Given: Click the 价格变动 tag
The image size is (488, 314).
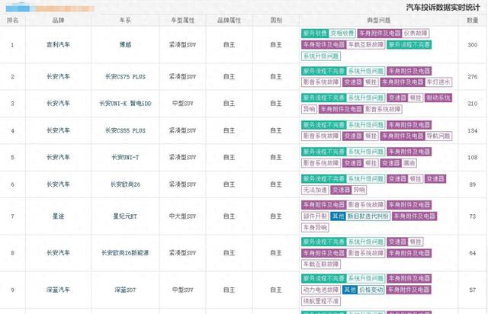Looking at the screenshot, I should 371,290.
